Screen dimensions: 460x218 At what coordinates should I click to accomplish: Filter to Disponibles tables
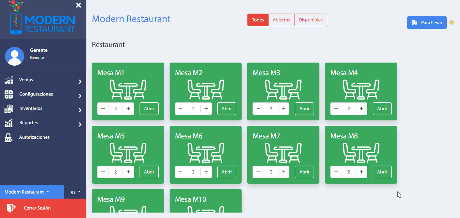(x=311, y=20)
